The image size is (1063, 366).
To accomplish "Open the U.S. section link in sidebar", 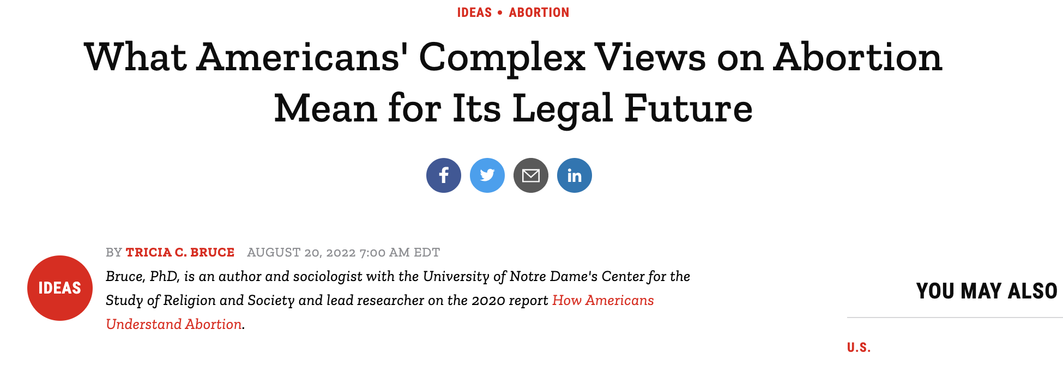I will (x=859, y=347).
